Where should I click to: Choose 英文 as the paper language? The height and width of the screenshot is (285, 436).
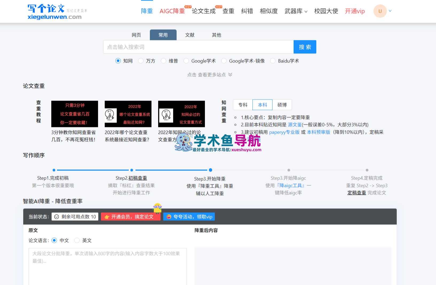coord(77,240)
